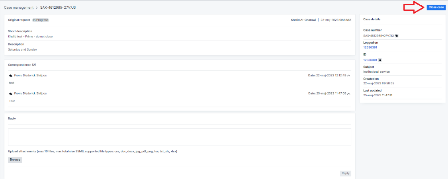
Task: Click the Case details panel heading
Action: (x=372, y=19)
